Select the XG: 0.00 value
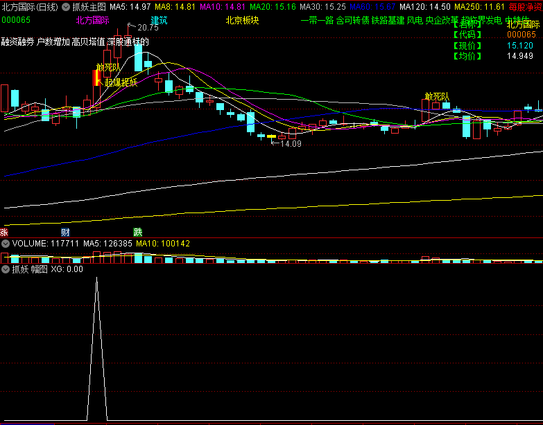 [67, 269]
